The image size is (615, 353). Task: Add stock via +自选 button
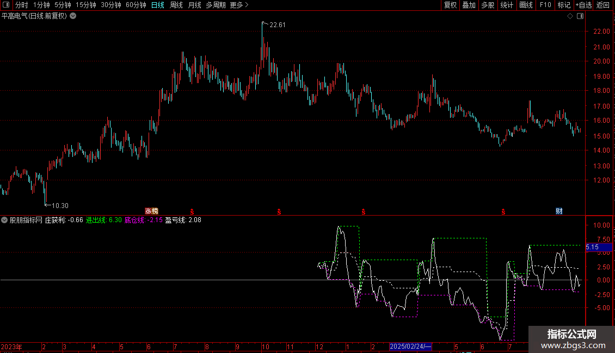583,5
